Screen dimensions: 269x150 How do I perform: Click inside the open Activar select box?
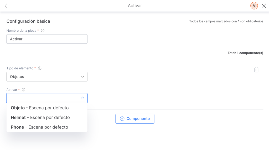pyautogui.click(x=47, y=98)
